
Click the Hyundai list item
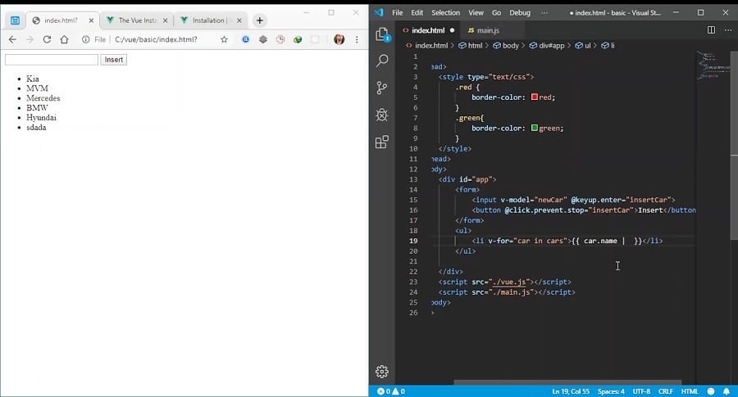(42, 117)
